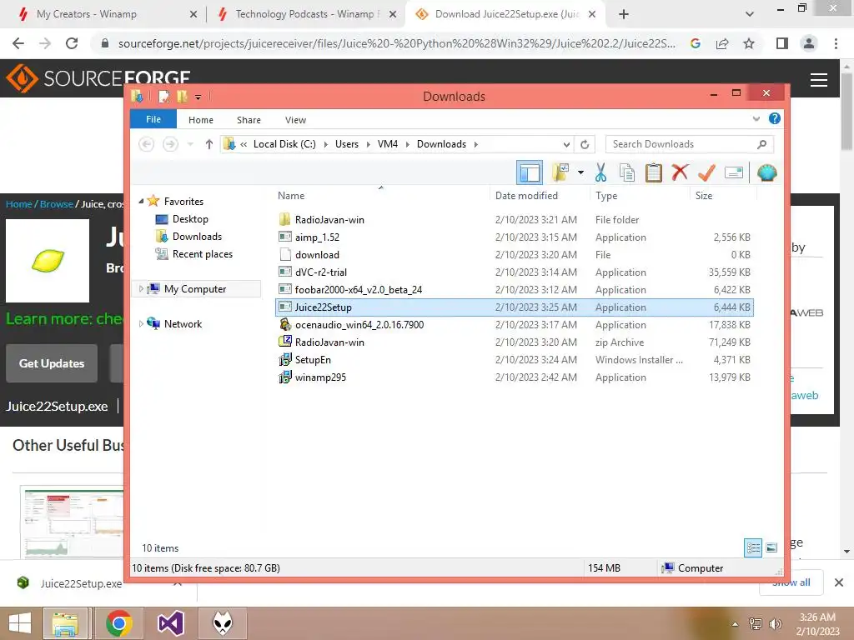Select the aimp_1.52 application file
Viewport: 854px width, 640px height.
514,237
